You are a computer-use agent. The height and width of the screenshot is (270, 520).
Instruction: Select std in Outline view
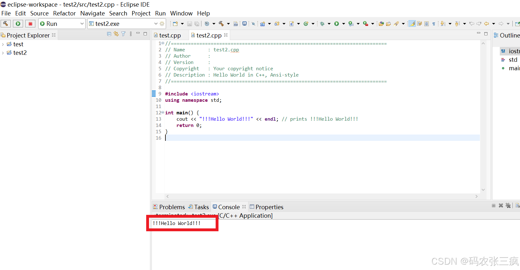point(513,60)
